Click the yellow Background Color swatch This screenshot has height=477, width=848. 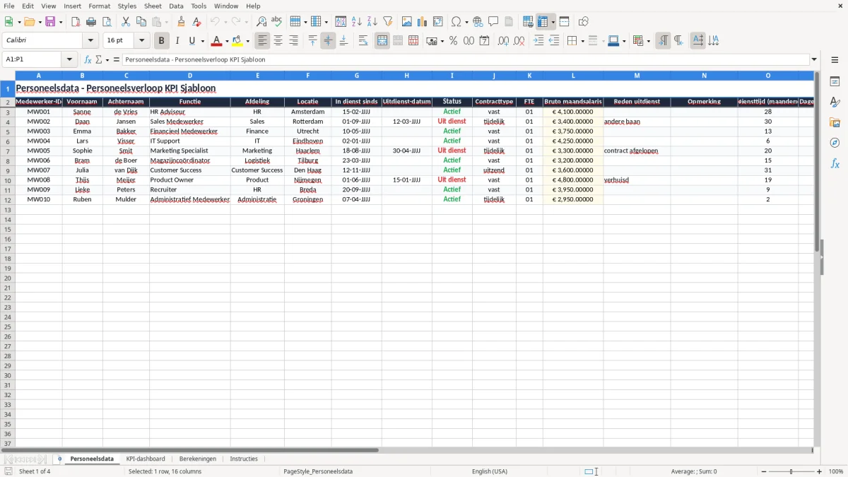coord(237,41)
